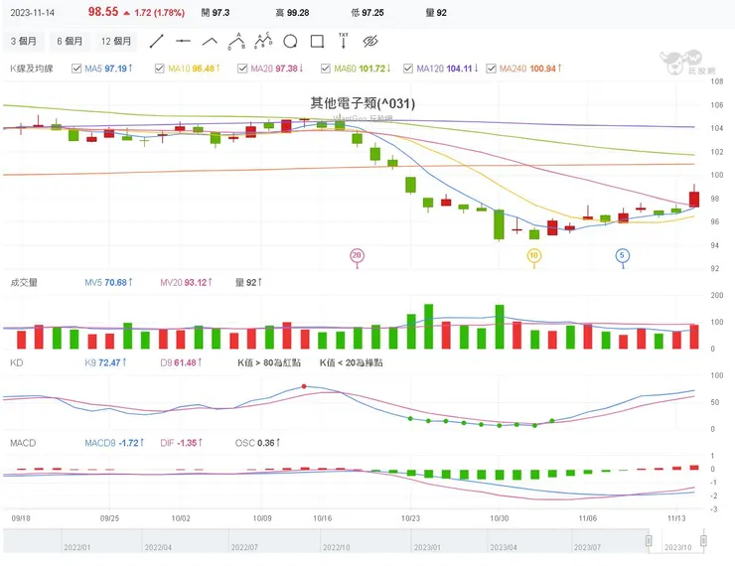Uncheck the MA240 moving average checkbox
Viewport: 735px width, 566px height.
point(492,69)
